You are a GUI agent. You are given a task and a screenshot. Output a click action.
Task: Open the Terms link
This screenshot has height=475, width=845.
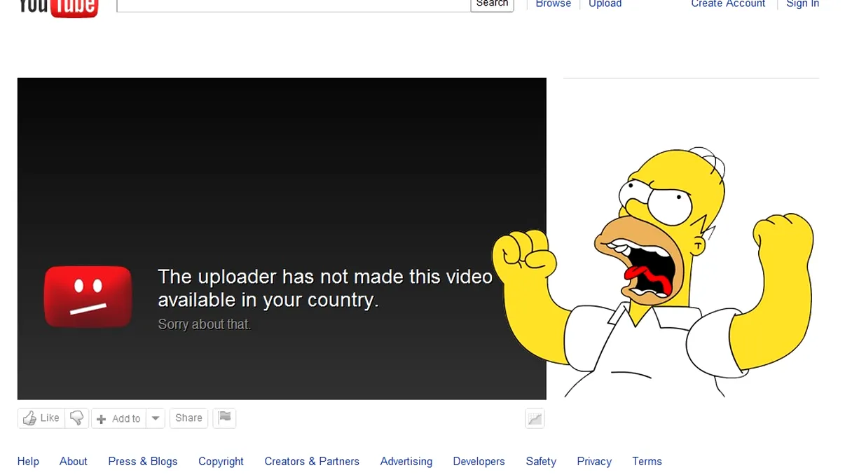tap(647, 461)
